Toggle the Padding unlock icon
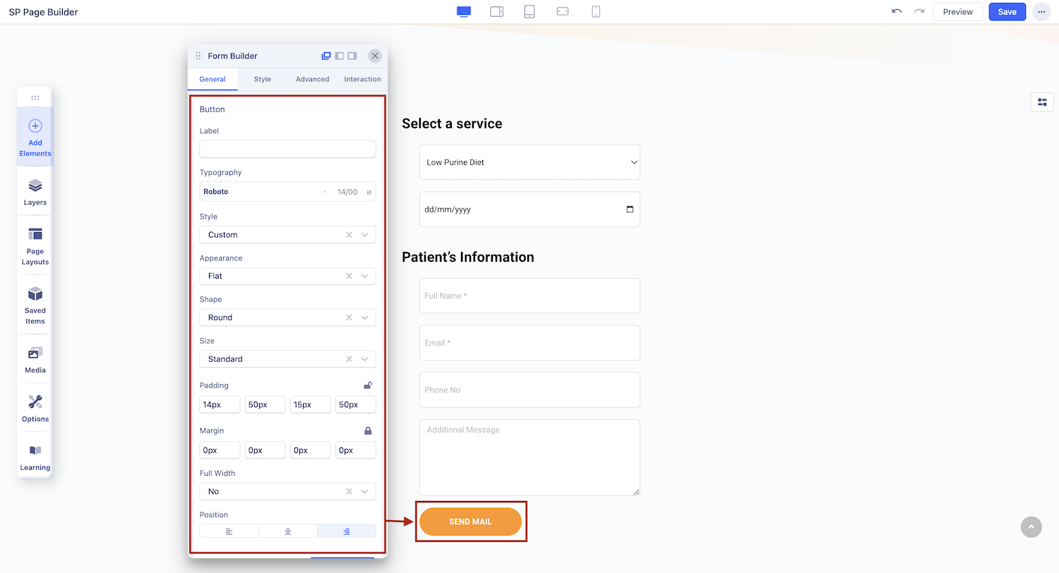The width and height of the screenshot is (1059, 573). 368,385
